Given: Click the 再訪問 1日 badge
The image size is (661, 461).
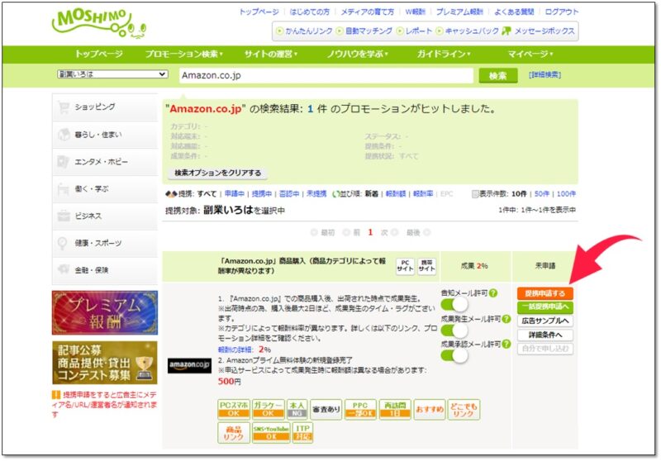Looking at the screenshot, I should click(x=395, y=409).
